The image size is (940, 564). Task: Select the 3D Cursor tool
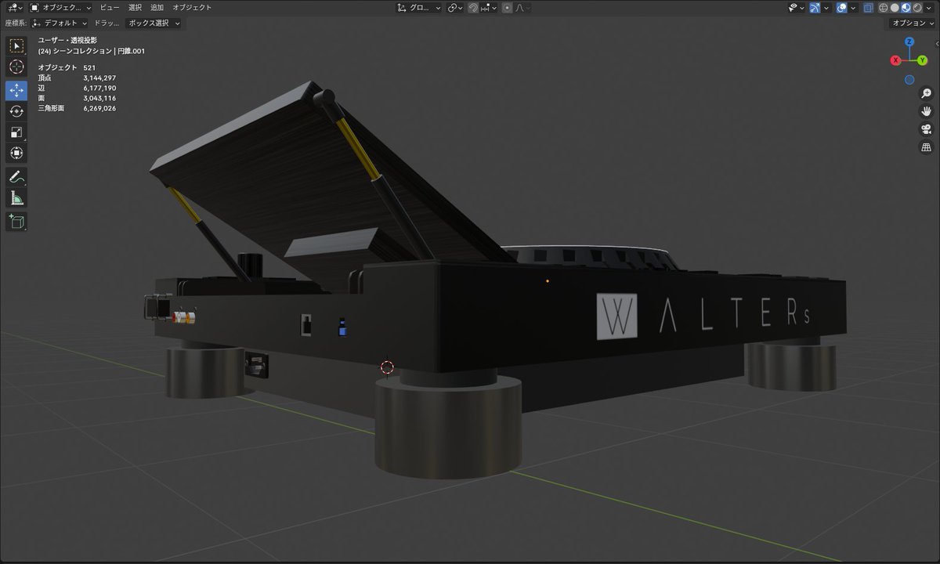16,67
